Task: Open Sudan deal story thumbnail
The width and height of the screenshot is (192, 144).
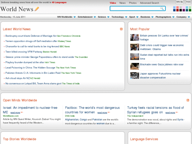Action: point(135,57)
